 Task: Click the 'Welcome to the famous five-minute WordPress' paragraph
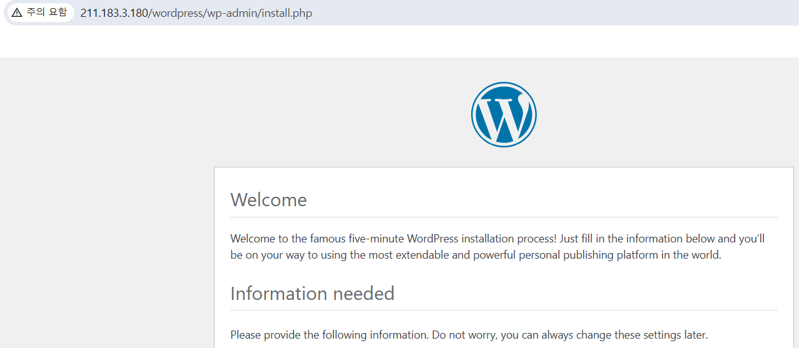(x=497, y=247)
